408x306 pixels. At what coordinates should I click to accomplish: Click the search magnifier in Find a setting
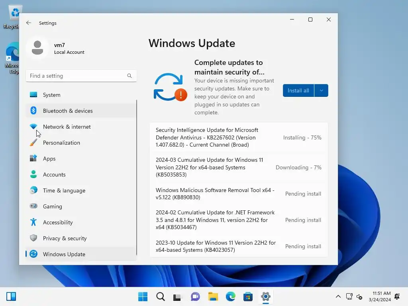click(x=129, y=76)
